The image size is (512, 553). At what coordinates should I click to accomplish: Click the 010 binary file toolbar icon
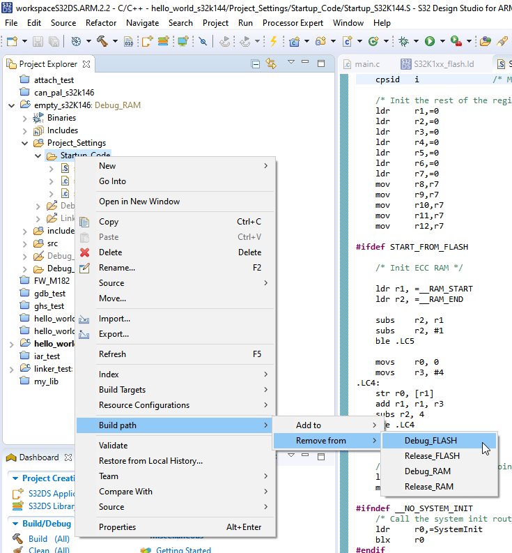pyautogui.click(x=129, y=41)
